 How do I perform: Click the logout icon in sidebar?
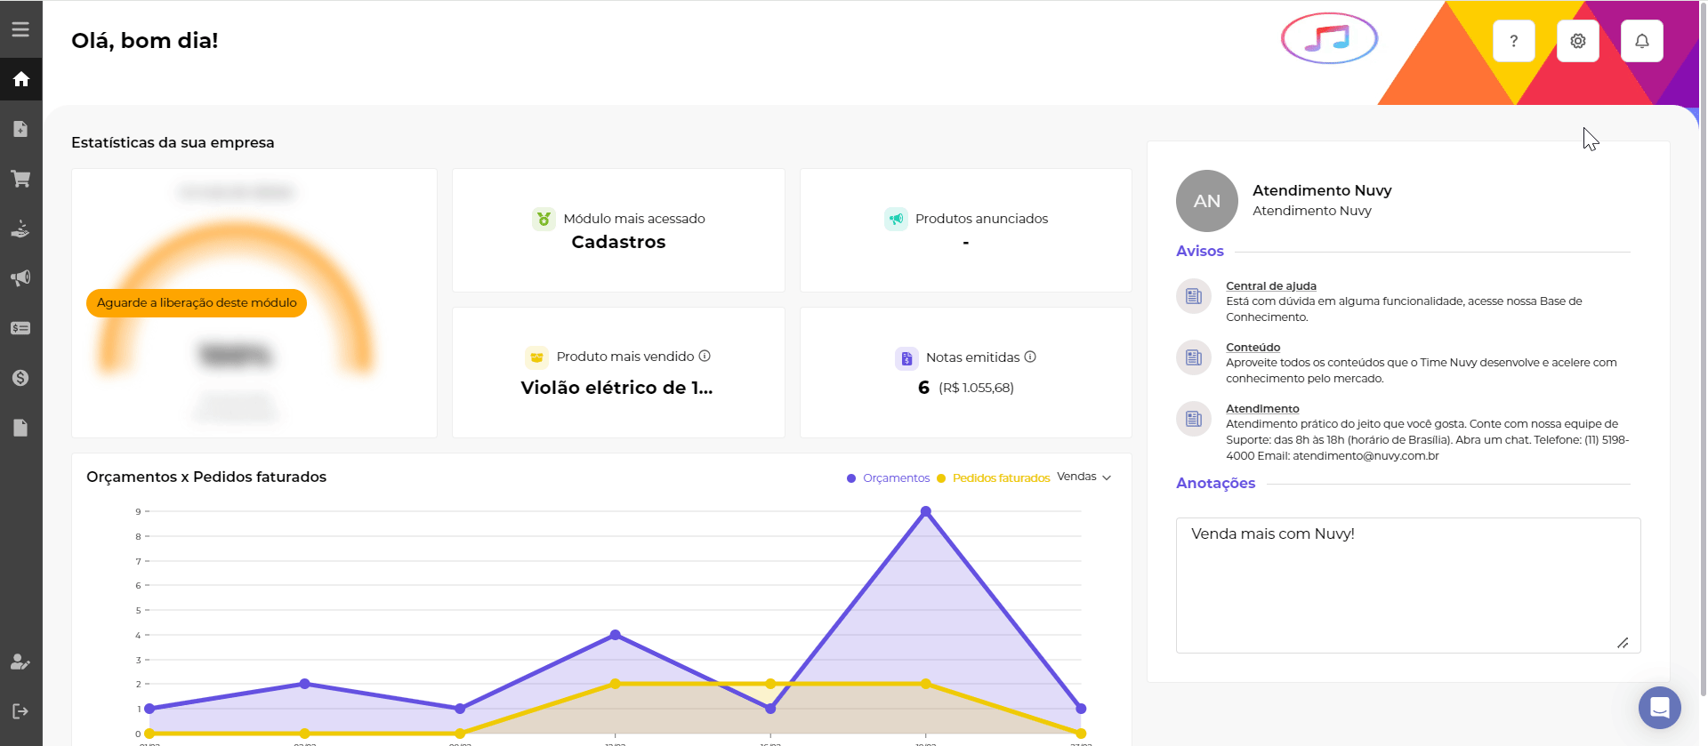20,711
